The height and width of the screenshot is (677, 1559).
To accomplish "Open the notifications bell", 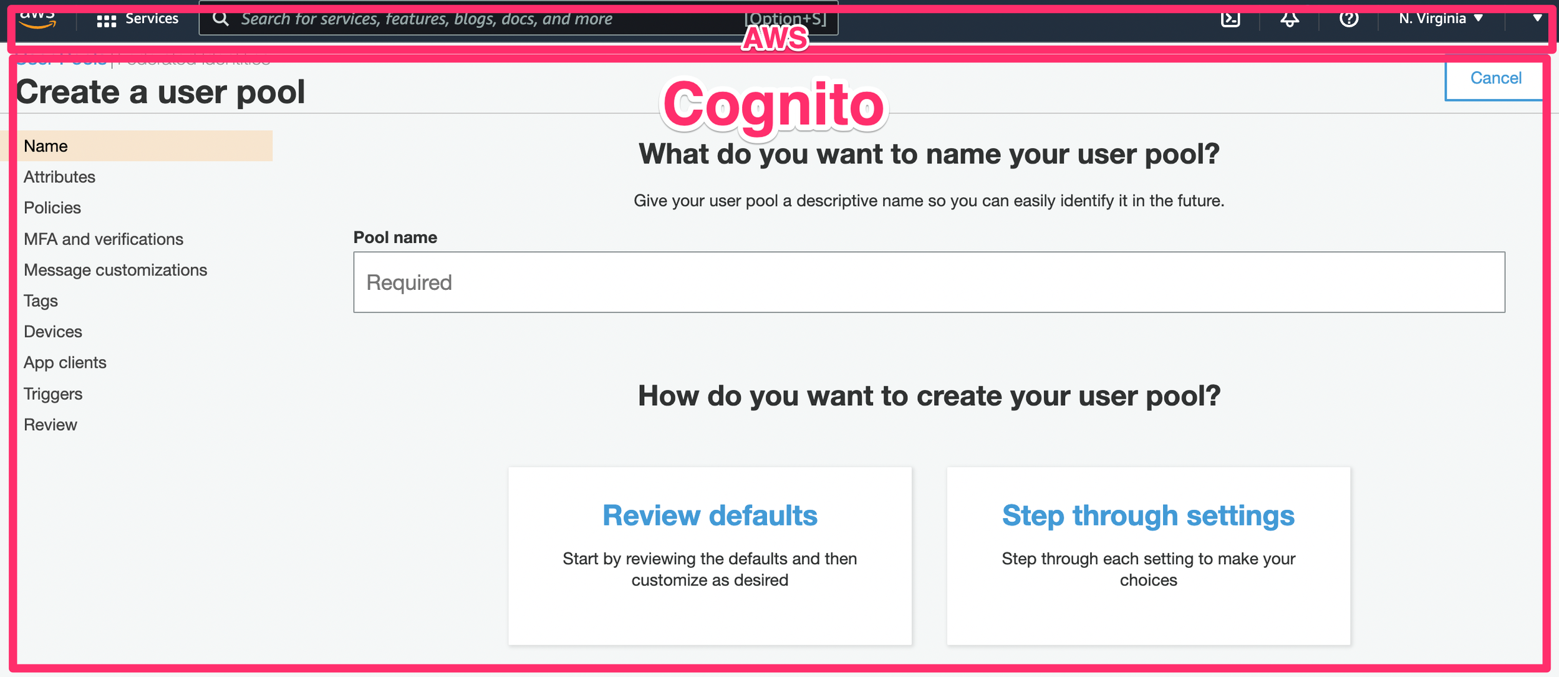I will [1290, 19].
